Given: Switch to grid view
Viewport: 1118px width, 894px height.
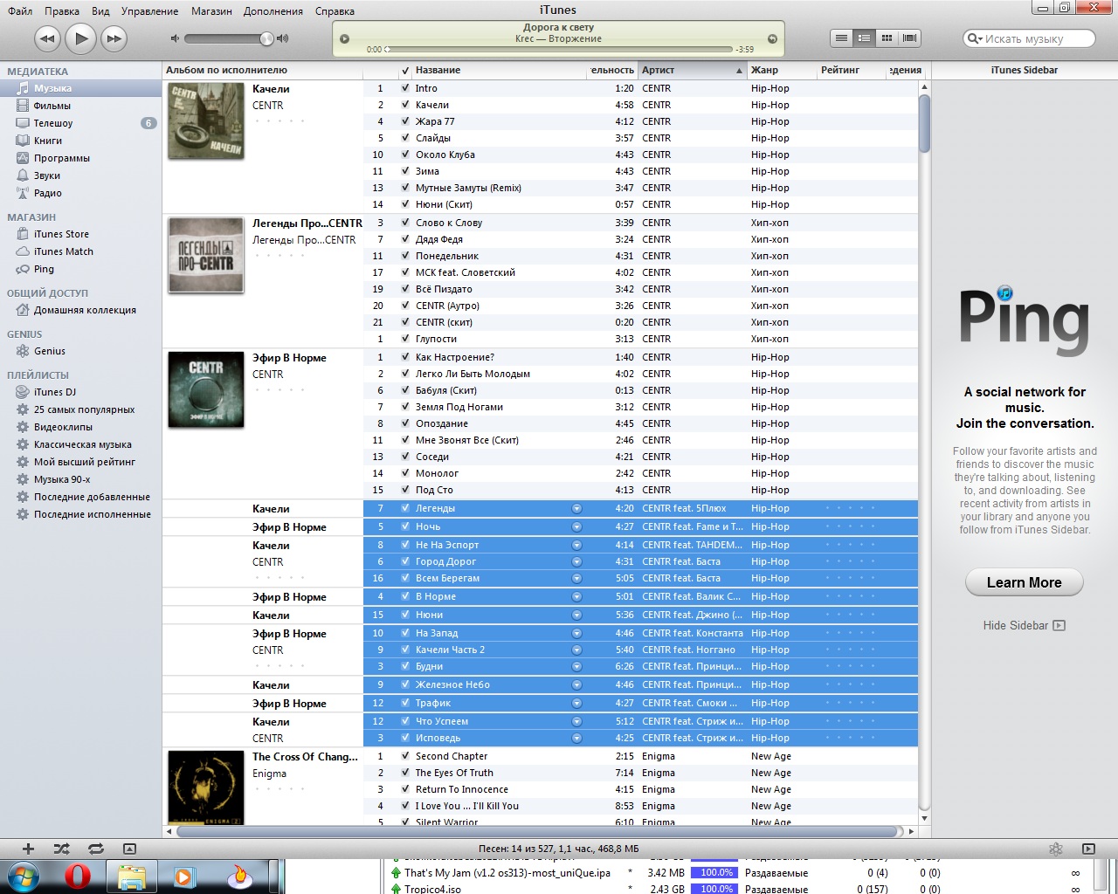Looking at the screenshot, I should (887, 38).
